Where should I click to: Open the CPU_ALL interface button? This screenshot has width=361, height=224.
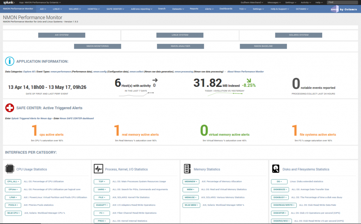[13, 182]
